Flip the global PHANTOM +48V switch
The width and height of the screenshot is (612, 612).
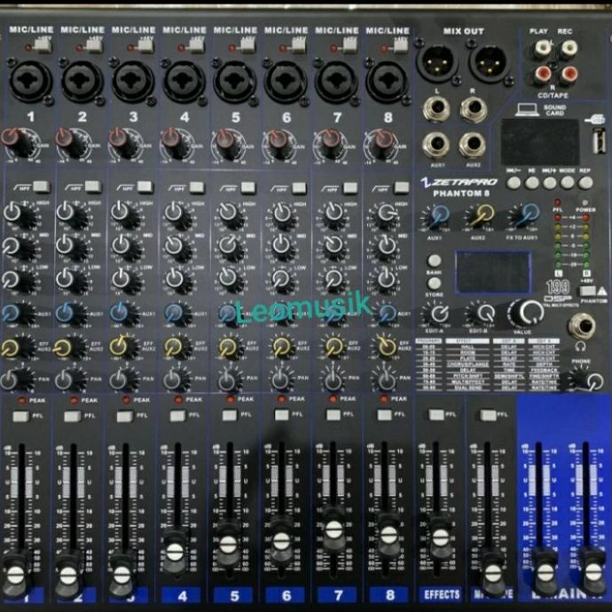pos(587,291)
